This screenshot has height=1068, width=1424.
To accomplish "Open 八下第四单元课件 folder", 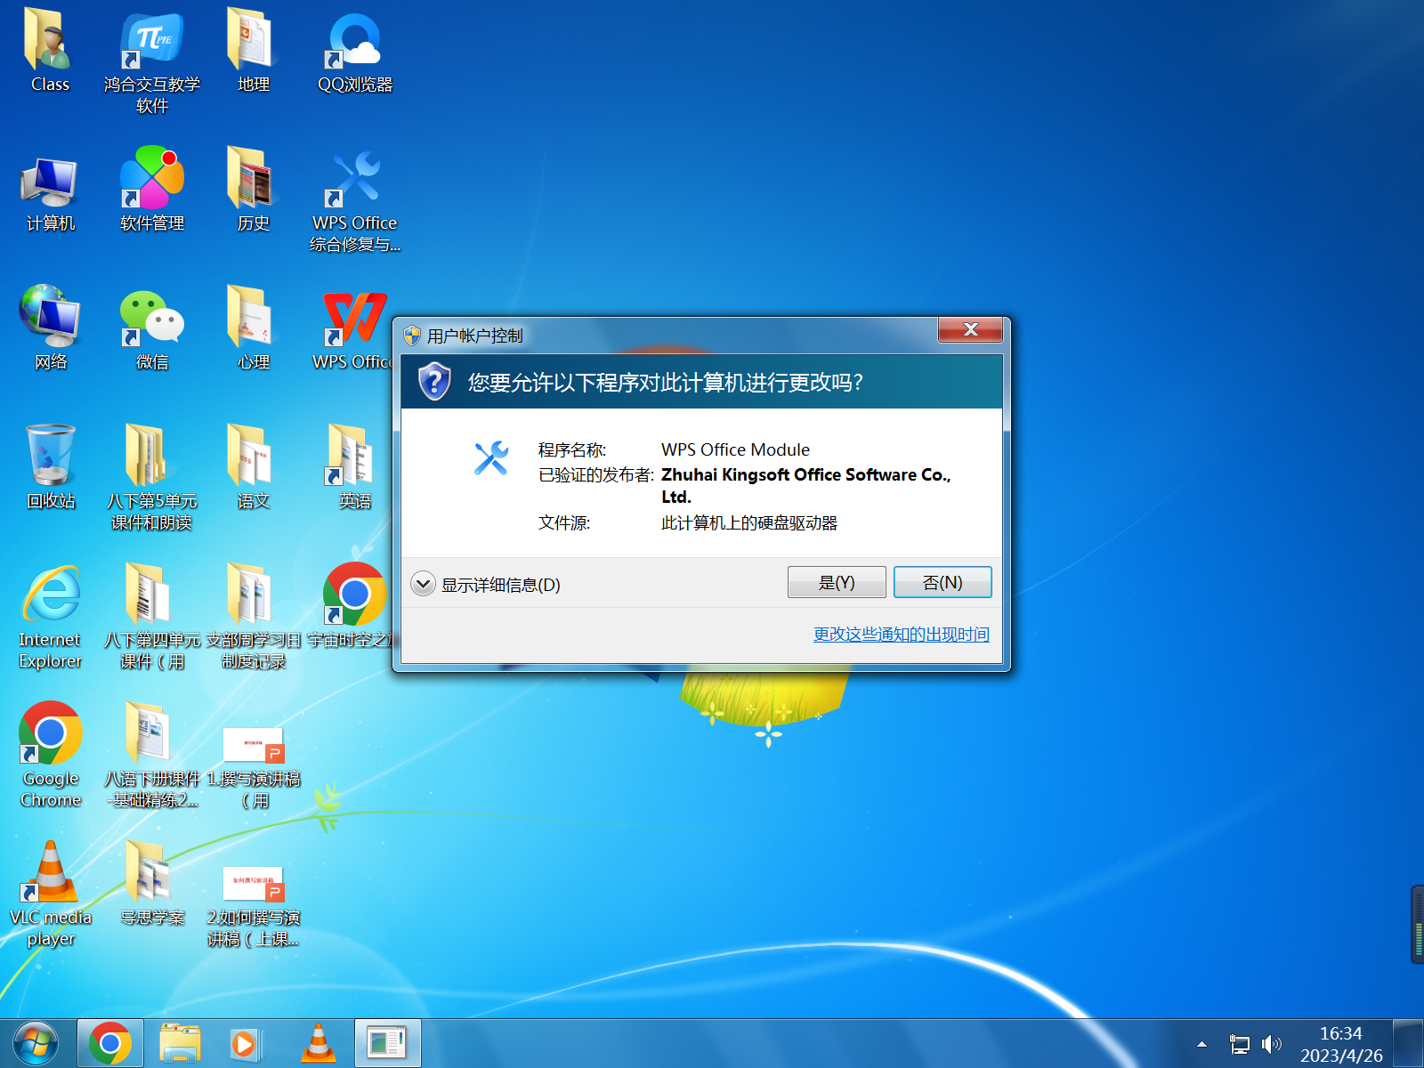I will pos(152,616).
